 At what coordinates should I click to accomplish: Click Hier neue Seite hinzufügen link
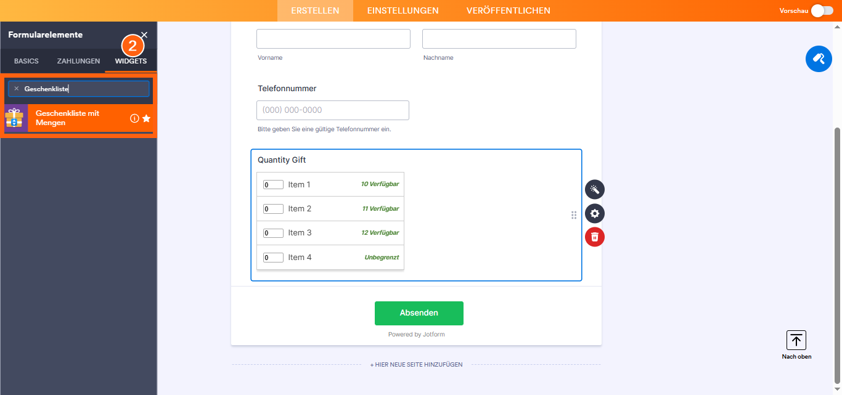point(416,365)
